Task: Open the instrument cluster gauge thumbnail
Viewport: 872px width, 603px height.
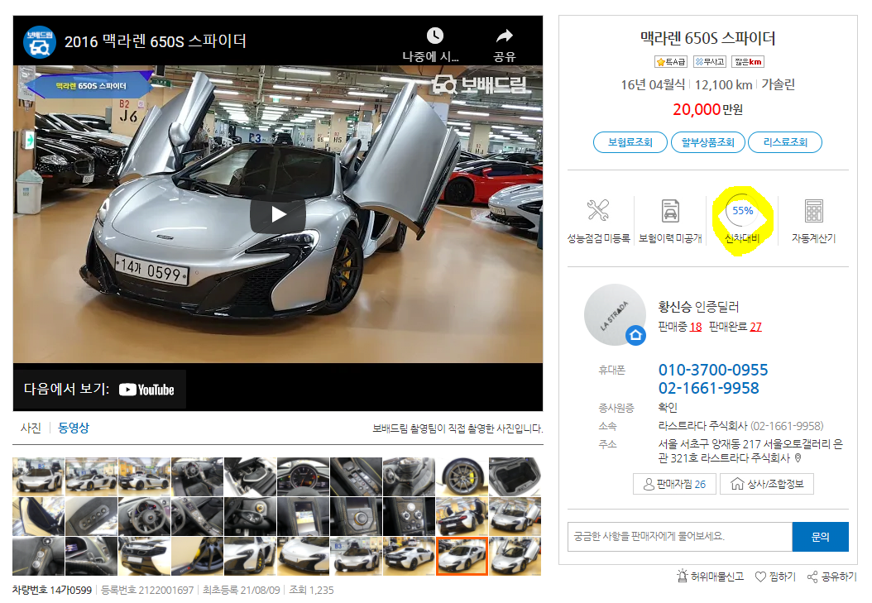Action: [303, 476]
